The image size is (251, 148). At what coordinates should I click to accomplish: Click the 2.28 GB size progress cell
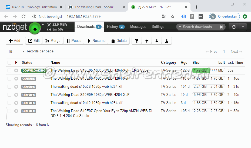(200, 111)
